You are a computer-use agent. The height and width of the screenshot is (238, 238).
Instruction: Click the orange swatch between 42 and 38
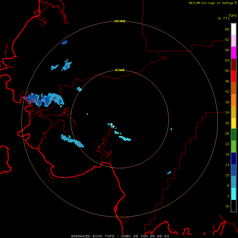pyautogui.click(x=234, y=100)
